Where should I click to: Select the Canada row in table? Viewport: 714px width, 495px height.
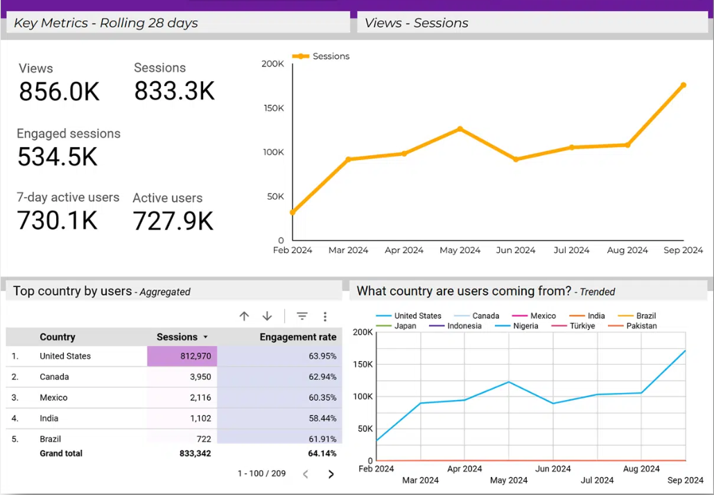(x=54, y=377)
